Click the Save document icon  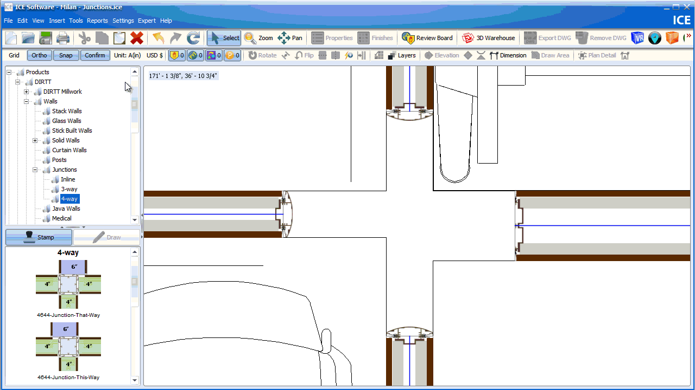pyautogui.click(x=45, y=38)
